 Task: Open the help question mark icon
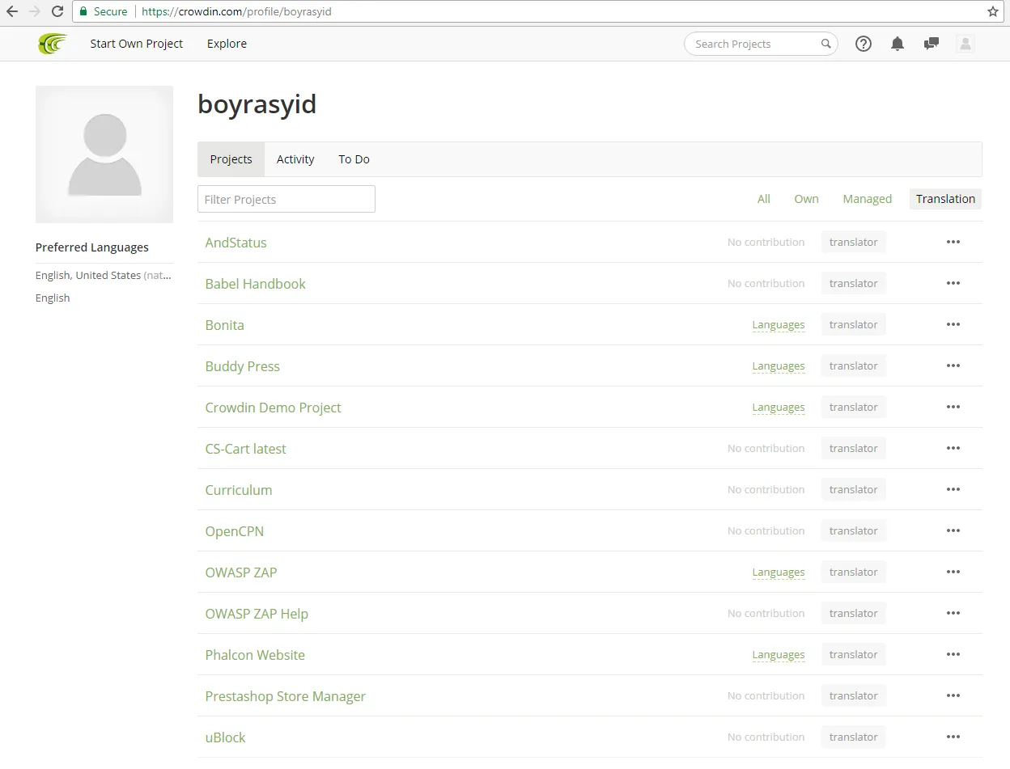coord(864,44)
